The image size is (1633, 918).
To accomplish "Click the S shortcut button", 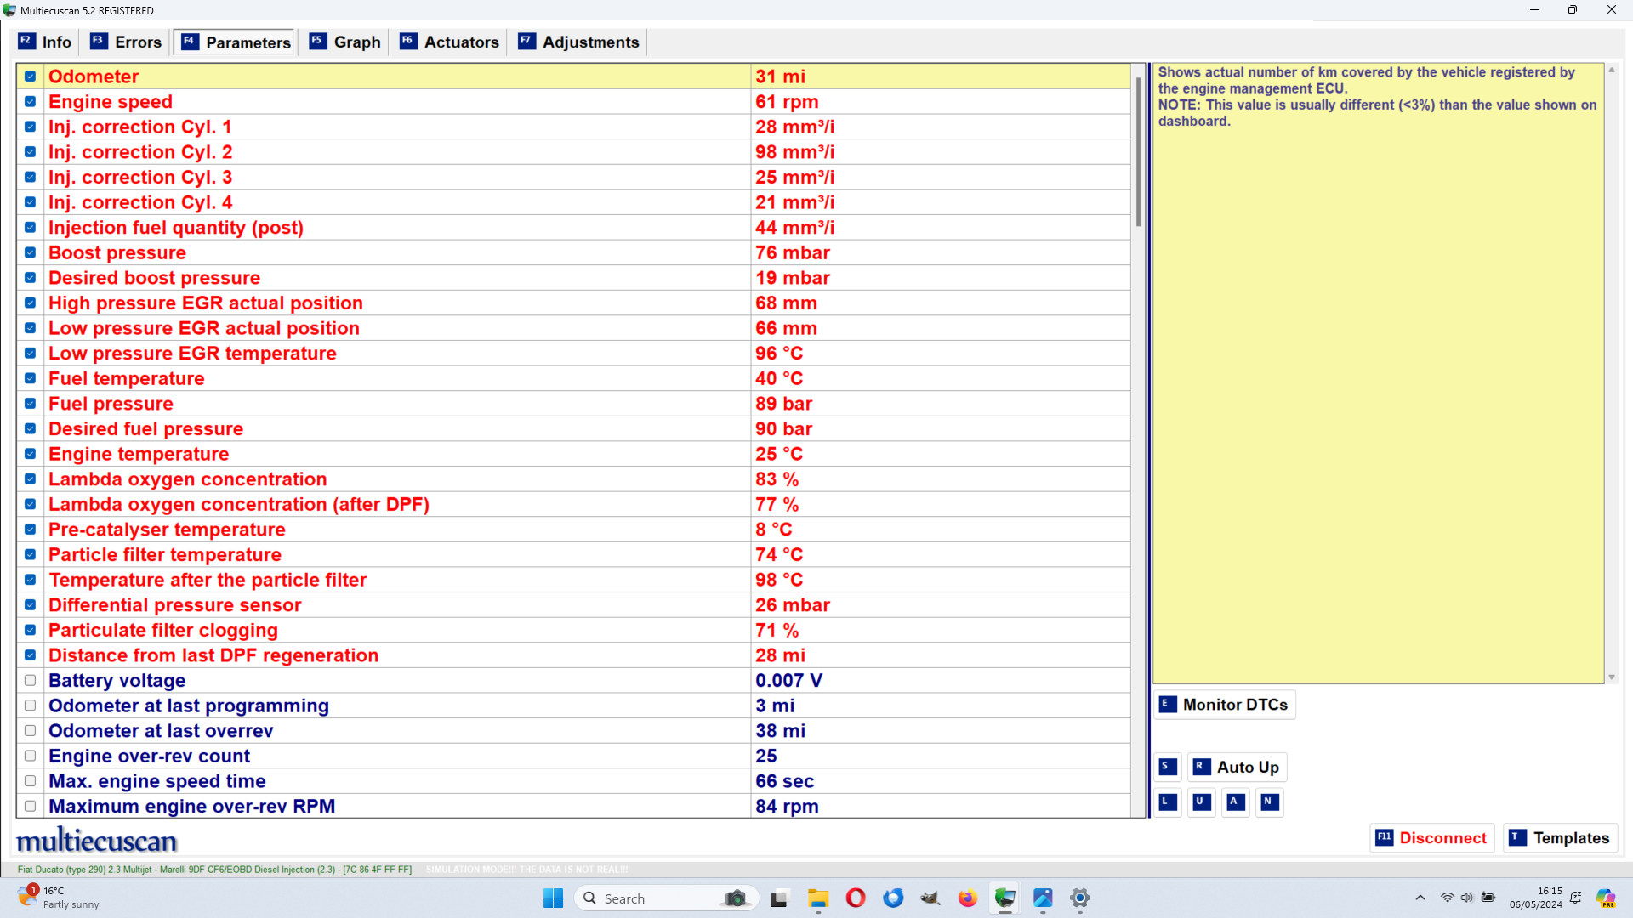I will coord(1168,767).
